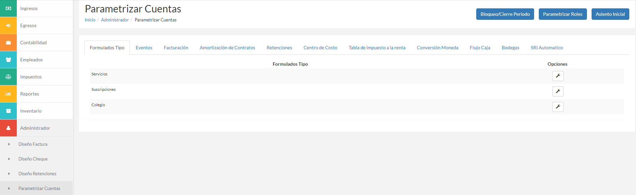This screenshot has height=195, width=636.
Task: Collapse the Administrador sidebar menu
Action: (36, 128)
